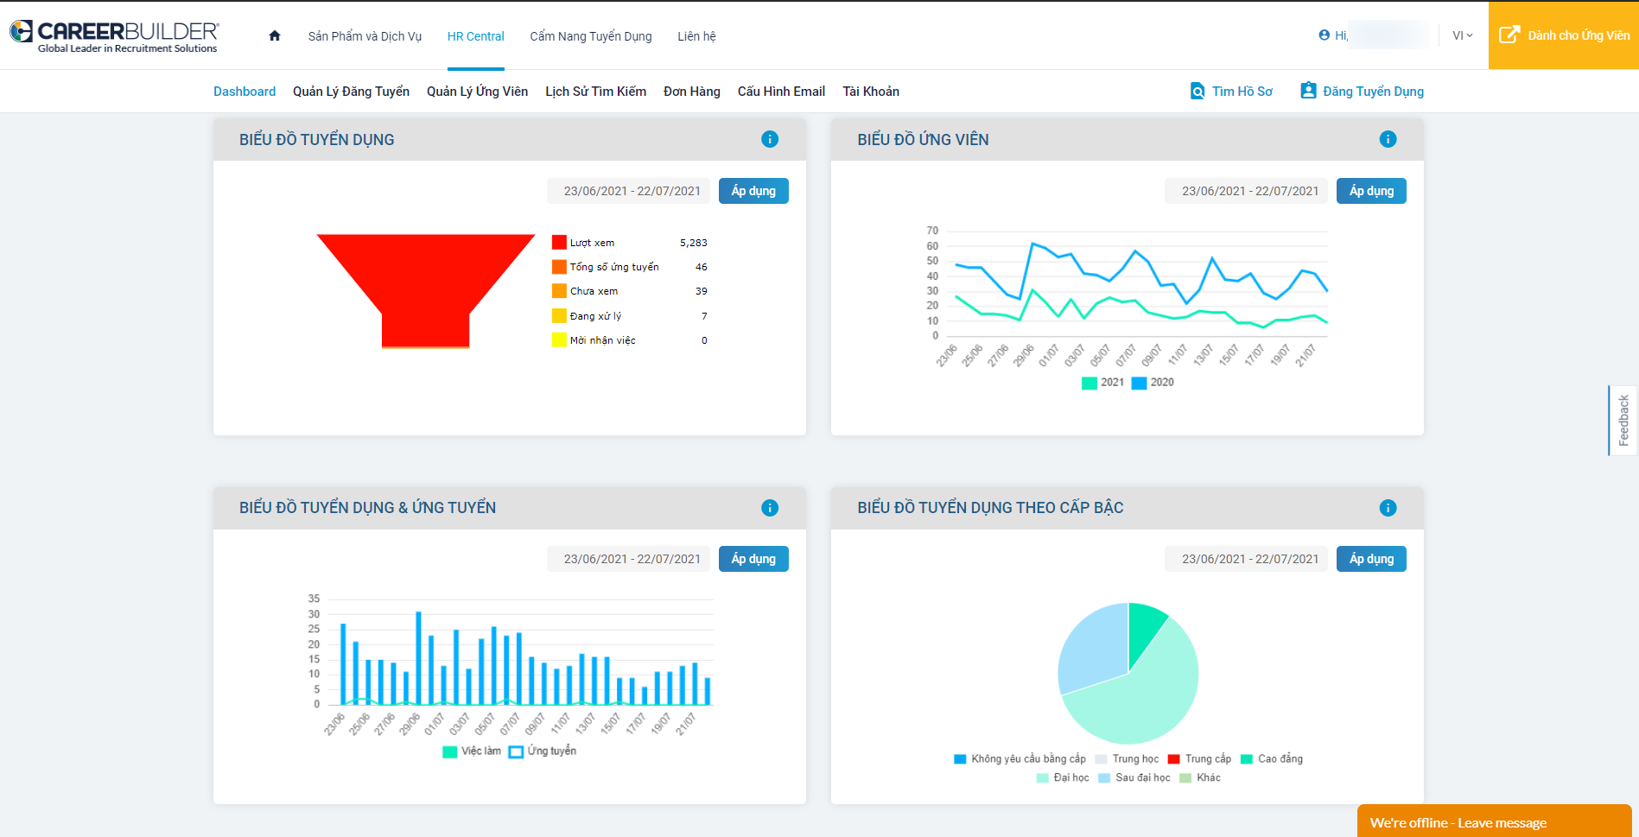Click the home icon in top navigation
The image size is (1639, 837).
275,35
